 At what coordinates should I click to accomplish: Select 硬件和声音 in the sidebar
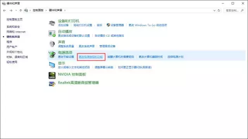pyautogui.click(x=13, y=37)
